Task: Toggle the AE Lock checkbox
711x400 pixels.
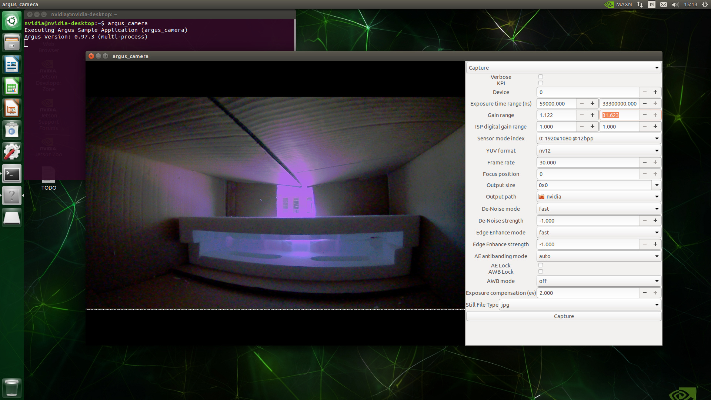Action: pyautogui.click(x=541, y=265)
